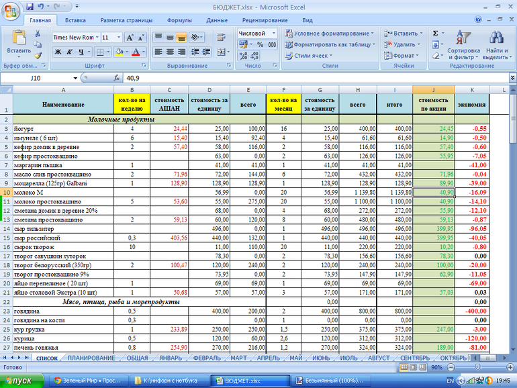Viewport: 517px width, 388px height.
Task: Click the Fill down icon
Action: [435, 44]
